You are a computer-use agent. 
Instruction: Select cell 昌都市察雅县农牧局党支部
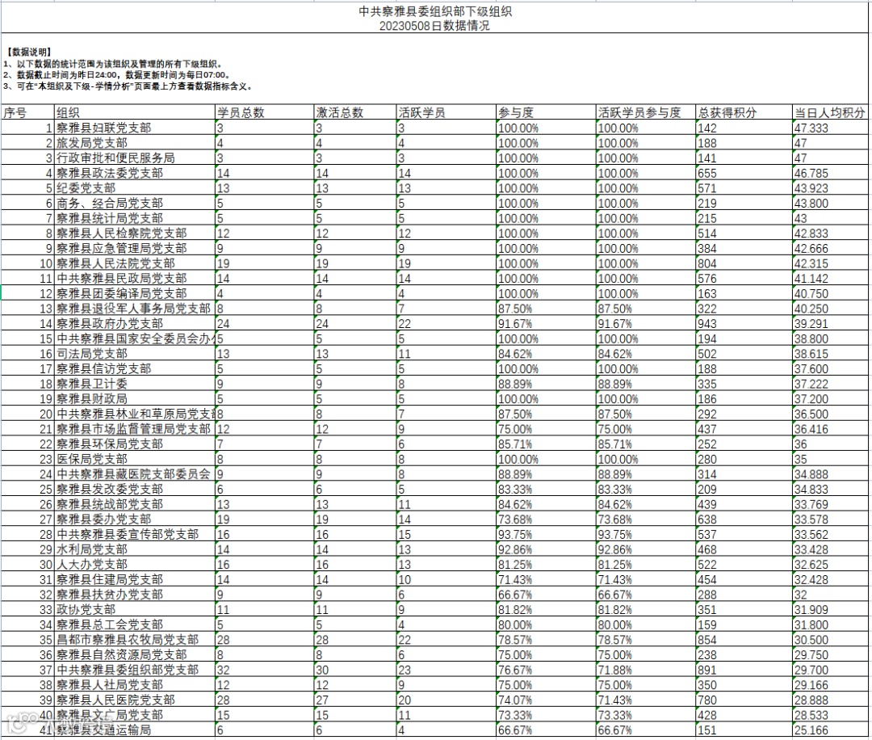[135, 640]
